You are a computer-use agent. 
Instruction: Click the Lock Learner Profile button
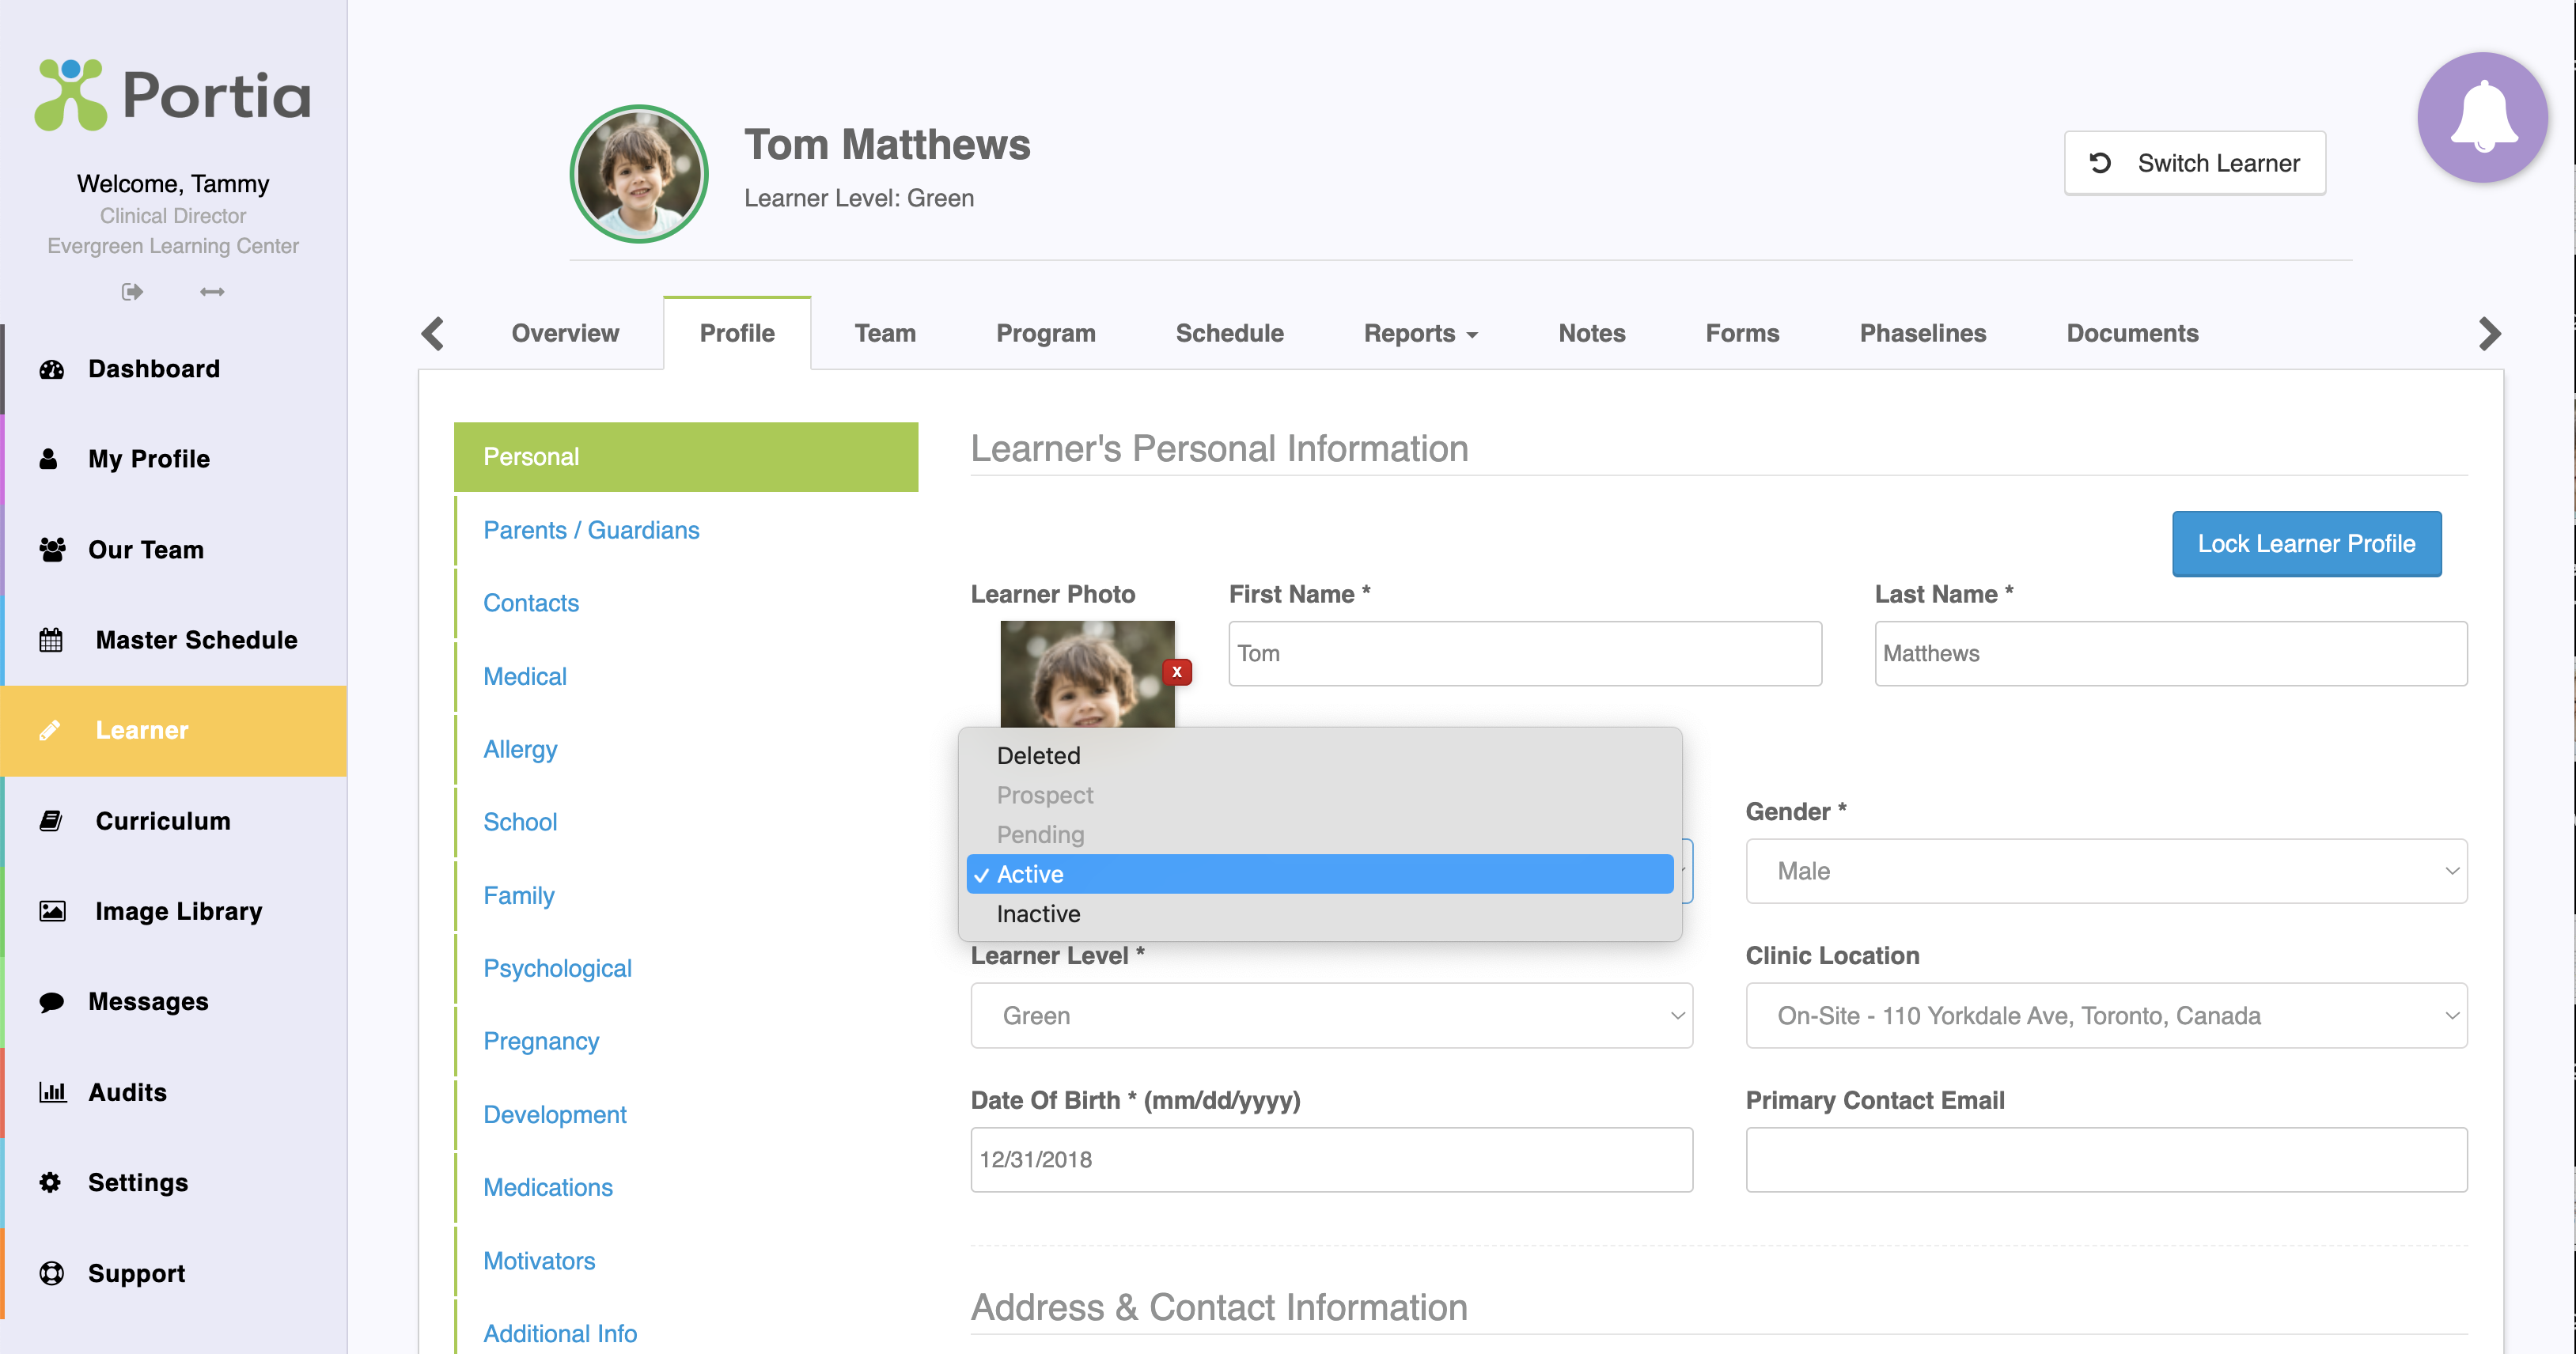(x=2305, y=544)
